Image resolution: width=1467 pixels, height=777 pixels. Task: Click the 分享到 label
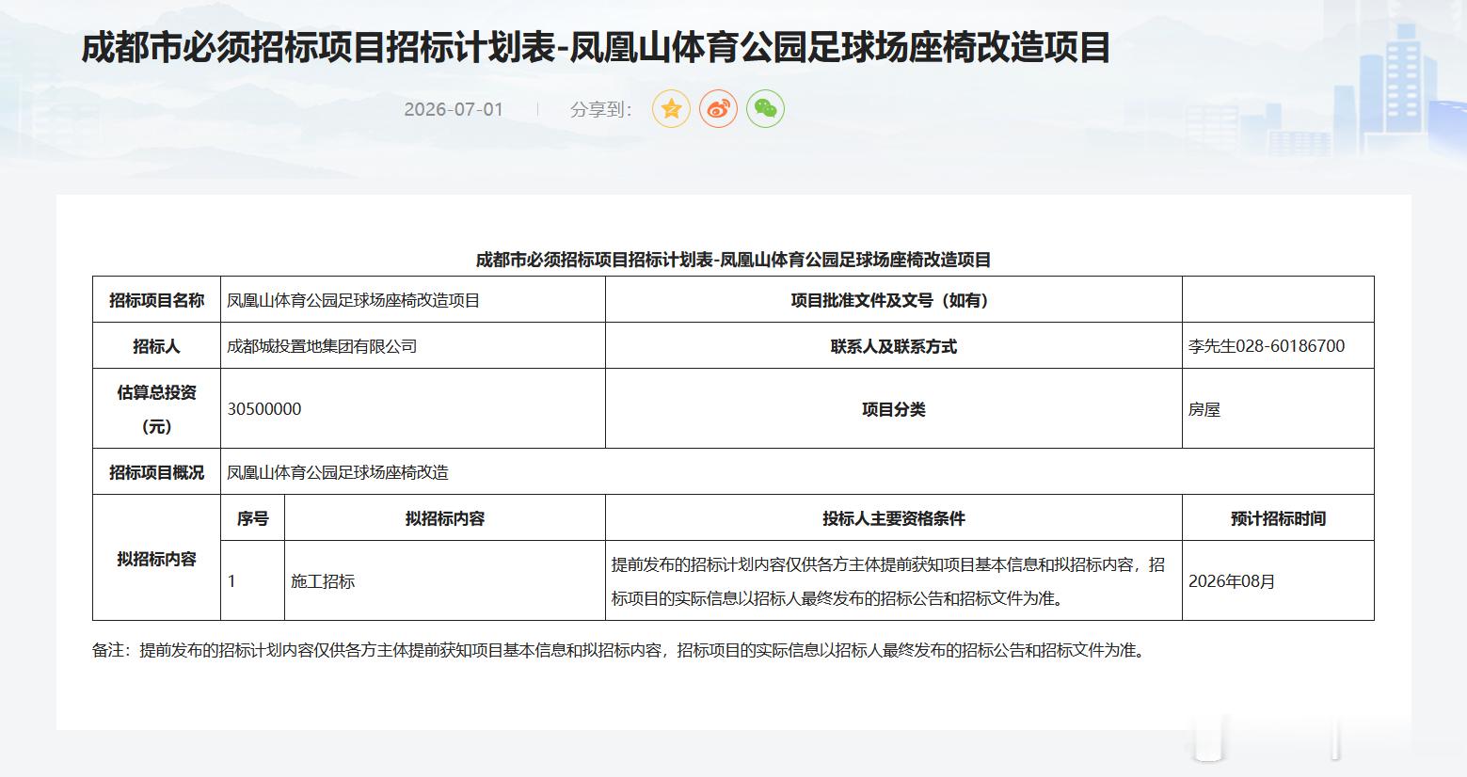coord(601,109)
